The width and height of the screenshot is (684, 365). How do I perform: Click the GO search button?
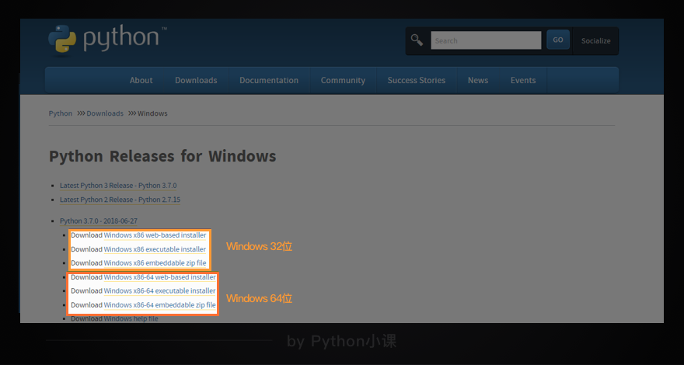558,40
